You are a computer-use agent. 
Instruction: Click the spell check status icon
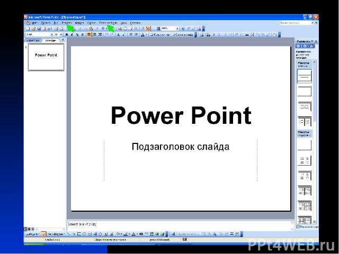(x=185, y=239)
